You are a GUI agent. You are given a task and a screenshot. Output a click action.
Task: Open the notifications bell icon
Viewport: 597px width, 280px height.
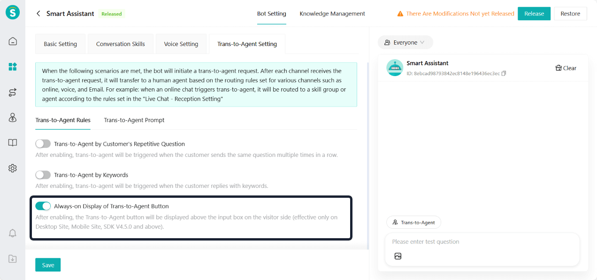13,233
